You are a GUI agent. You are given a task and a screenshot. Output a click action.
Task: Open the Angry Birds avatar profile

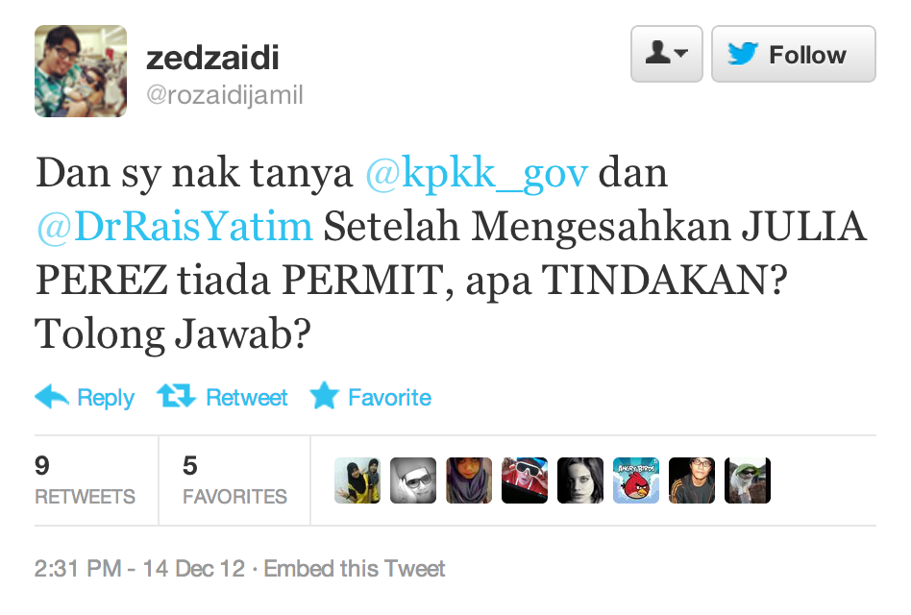pos(636,480)
